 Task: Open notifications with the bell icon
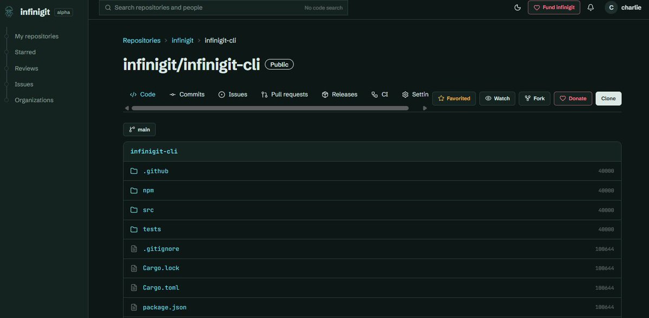tap(591, 8)
